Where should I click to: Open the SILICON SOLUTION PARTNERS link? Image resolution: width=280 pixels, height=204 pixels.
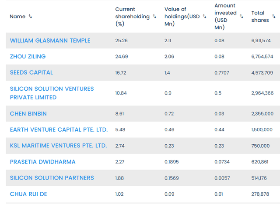[x=52, y=178]
